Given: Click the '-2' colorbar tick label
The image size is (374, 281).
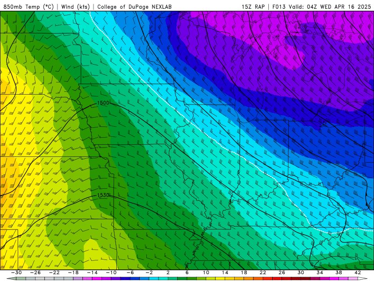Looking at the screenshot, I should tap(149, 273).
